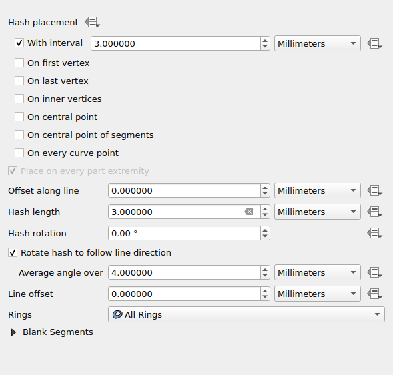Open data-defined override for Hash rotation
This screenshot has width=393, height=375.
click(374, 233)
